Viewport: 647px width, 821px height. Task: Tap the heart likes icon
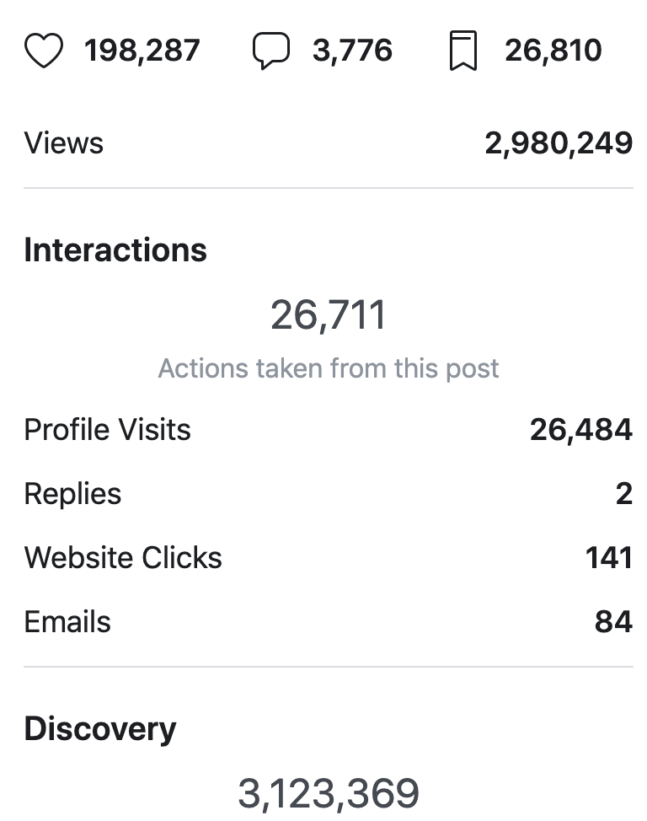44,51
